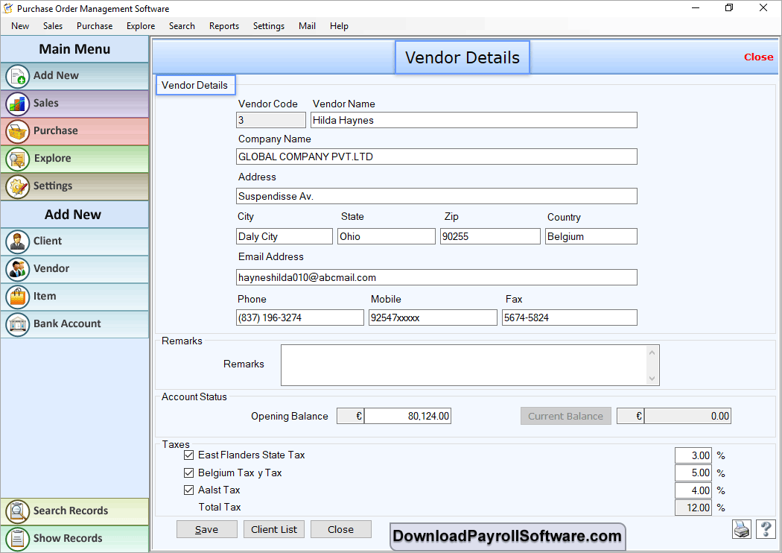Click the Email Address input field
Viewport: 782px width, 553px height.
(x=436, y=277)
